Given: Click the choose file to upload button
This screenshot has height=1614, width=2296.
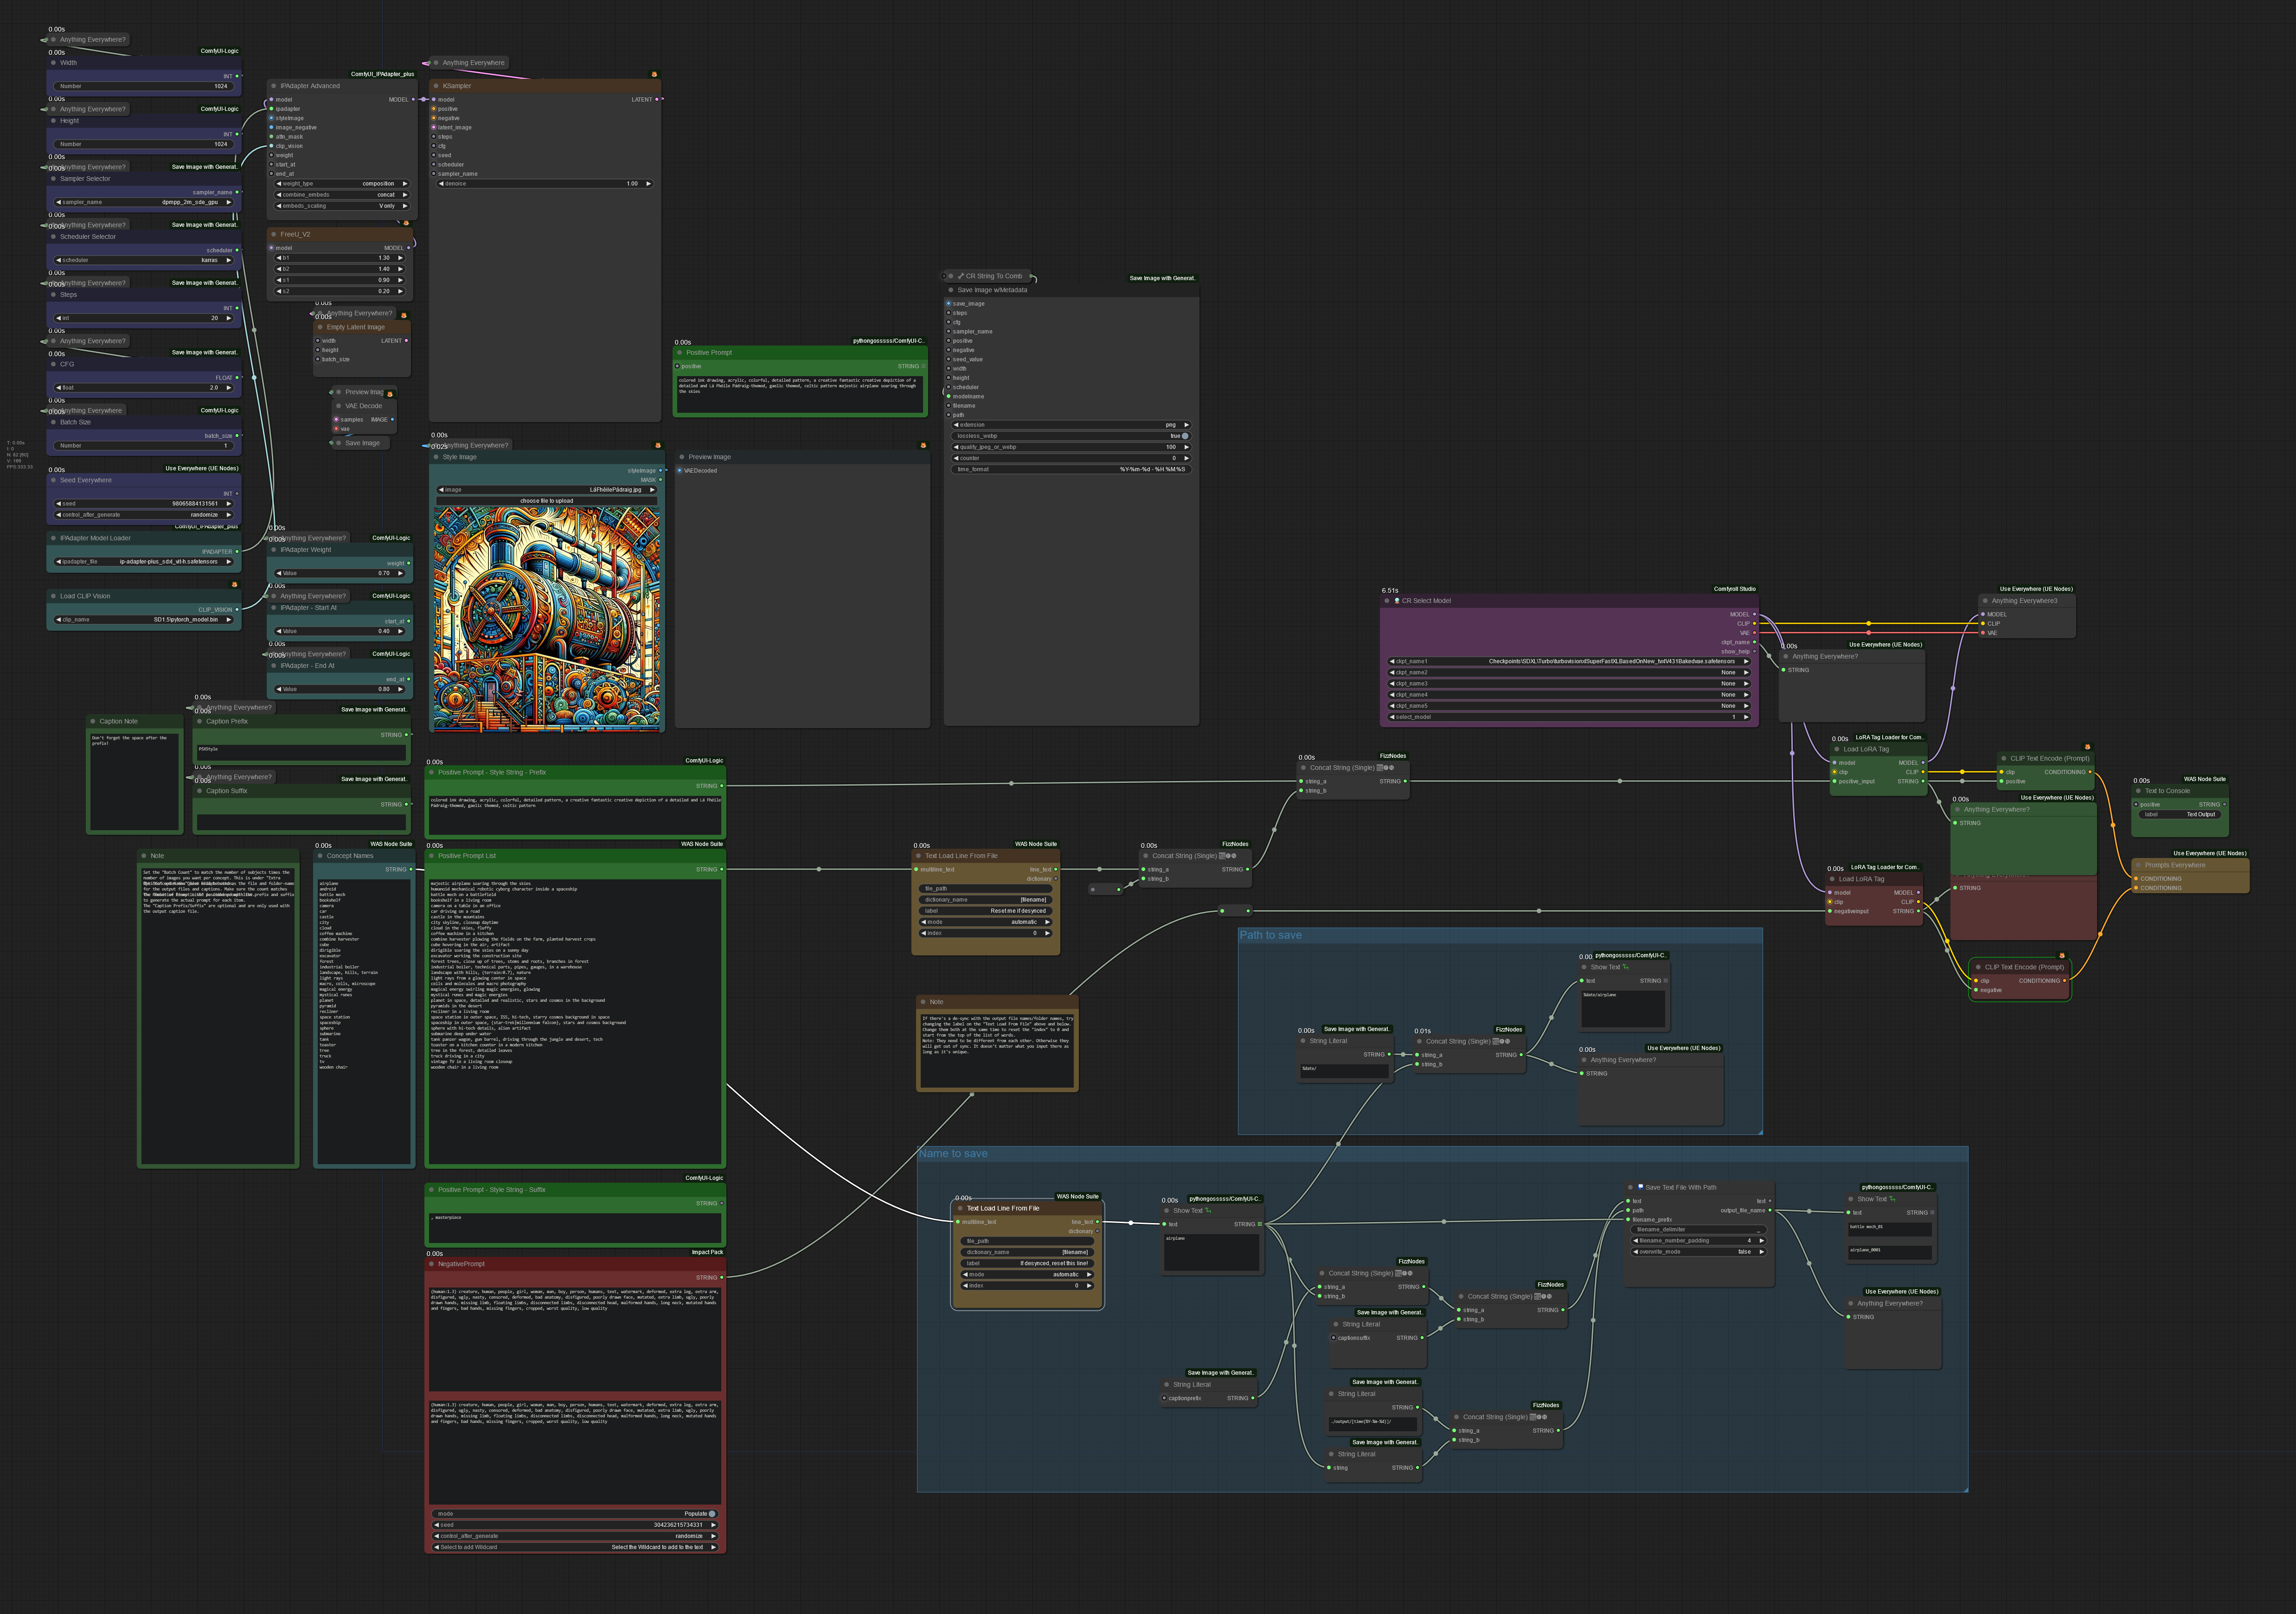Looking at the screenshot, I should pos(547,501).
